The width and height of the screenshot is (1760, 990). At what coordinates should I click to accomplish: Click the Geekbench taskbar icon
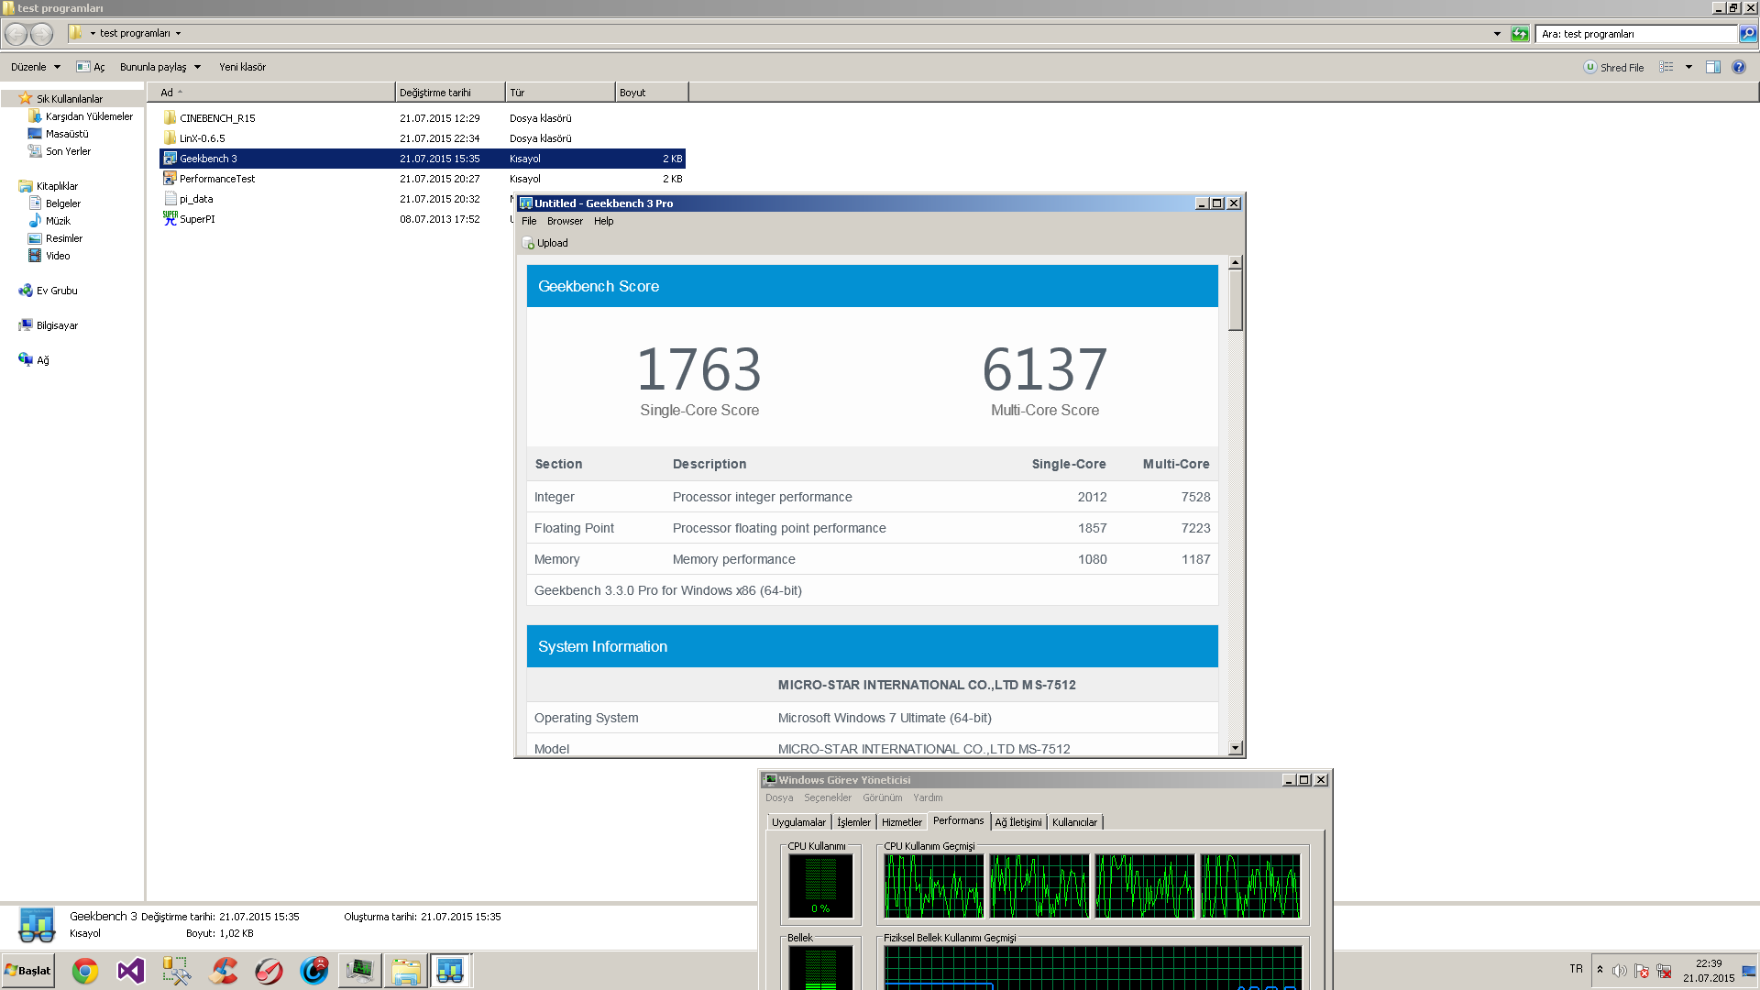click(450, 971)
